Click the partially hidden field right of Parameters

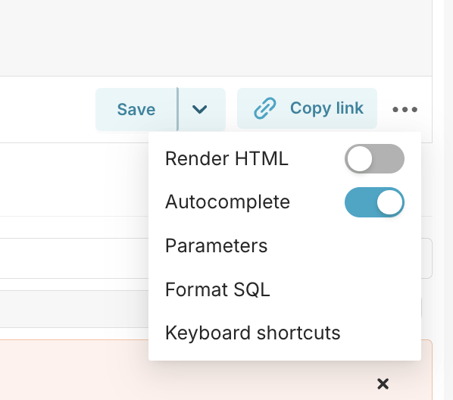pos(426,258)
